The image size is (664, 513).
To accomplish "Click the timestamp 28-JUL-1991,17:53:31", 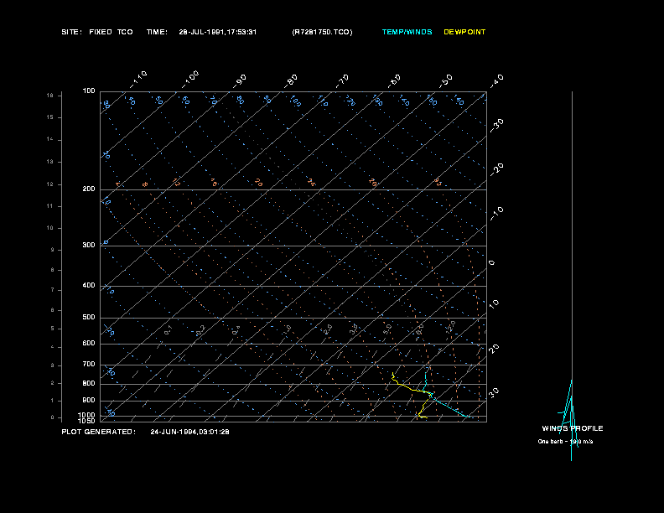I will click(217, 32).
